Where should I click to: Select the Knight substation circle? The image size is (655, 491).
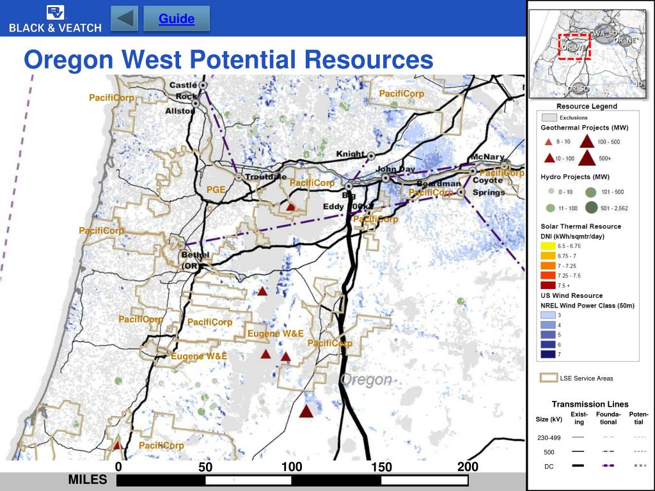coord(371,156)
